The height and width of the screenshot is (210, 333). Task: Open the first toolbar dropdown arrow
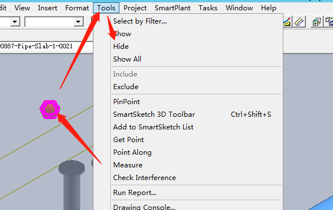pos(15,22)
